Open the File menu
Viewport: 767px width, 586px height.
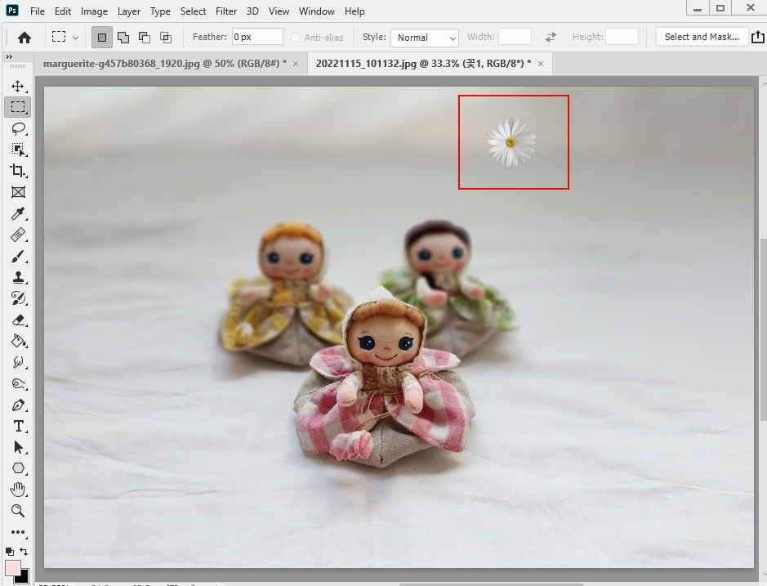[38, 11]
